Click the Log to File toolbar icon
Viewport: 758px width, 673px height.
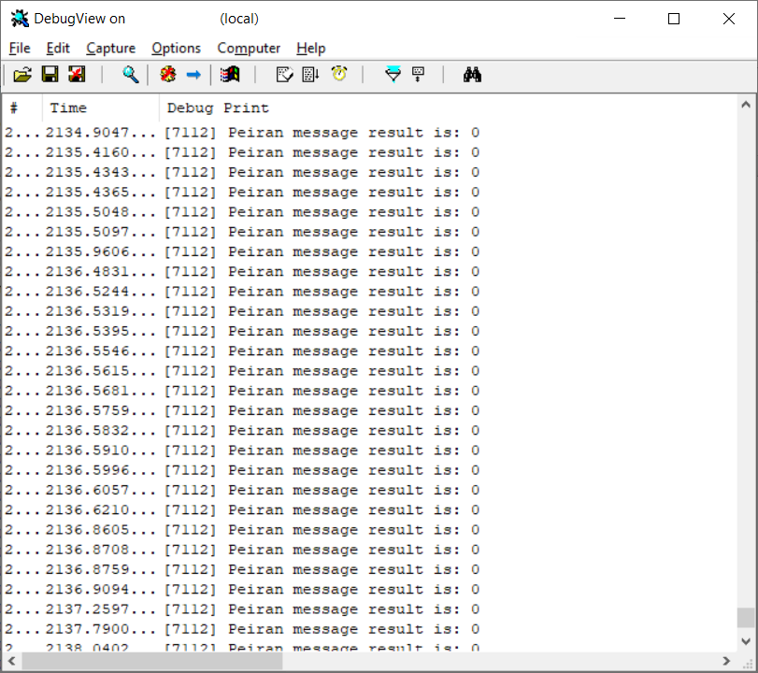pyautogui.click(x=78, y=75)
